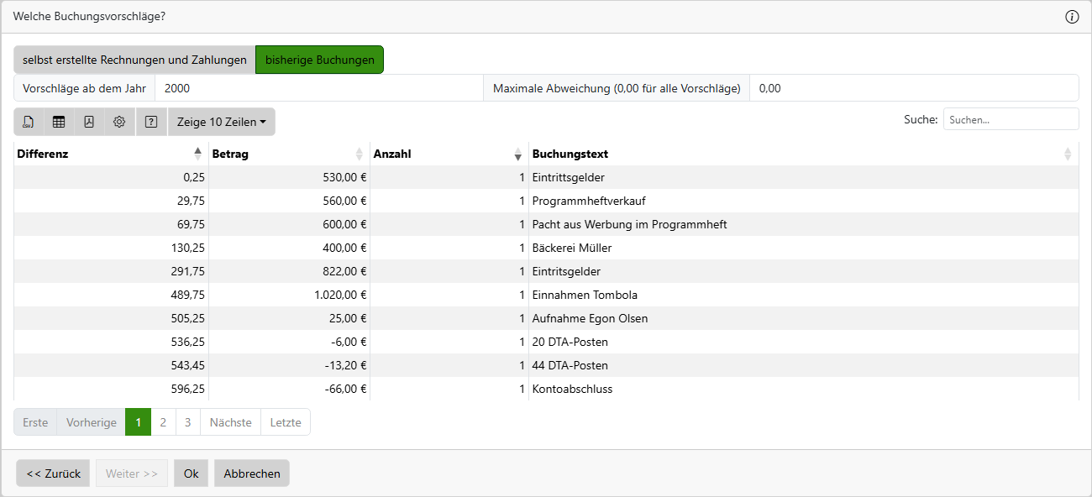Sort by Anzahl column arrows
The image size is (1092, 497).
coord(517,154)
